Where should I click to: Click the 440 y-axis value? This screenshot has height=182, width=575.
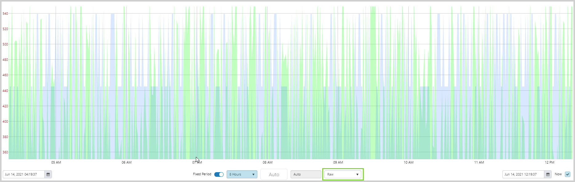pos(5,91)
